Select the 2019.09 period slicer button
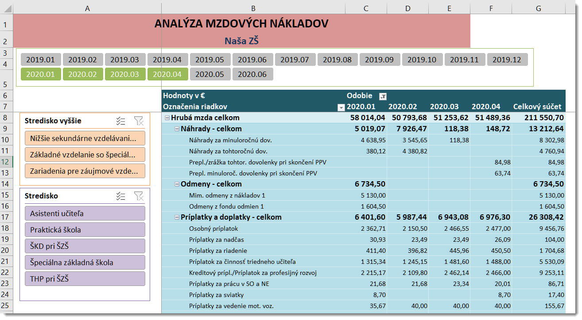This screenshot has width=582, height=320. tap(380, 60)
